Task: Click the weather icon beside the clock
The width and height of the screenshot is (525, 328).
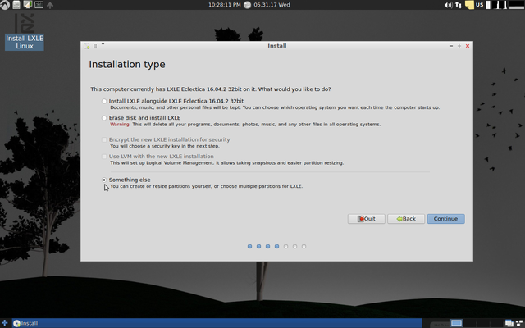Action: 247,5
